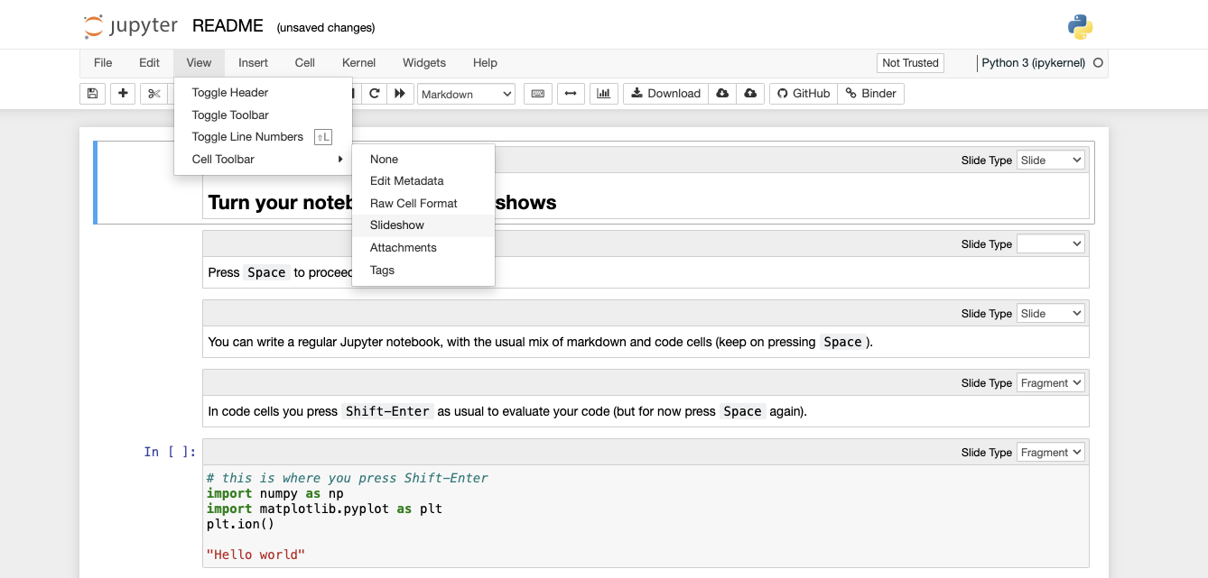Click the bar chart slideshow icon
Screen dimensions: 1208x578
tap(603, 94)
